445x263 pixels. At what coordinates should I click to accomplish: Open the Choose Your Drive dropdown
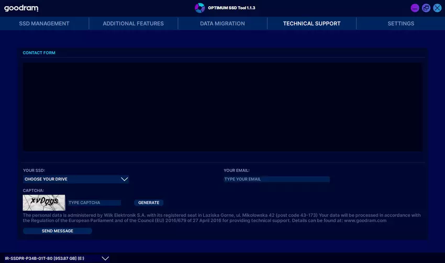pos(76,179)
